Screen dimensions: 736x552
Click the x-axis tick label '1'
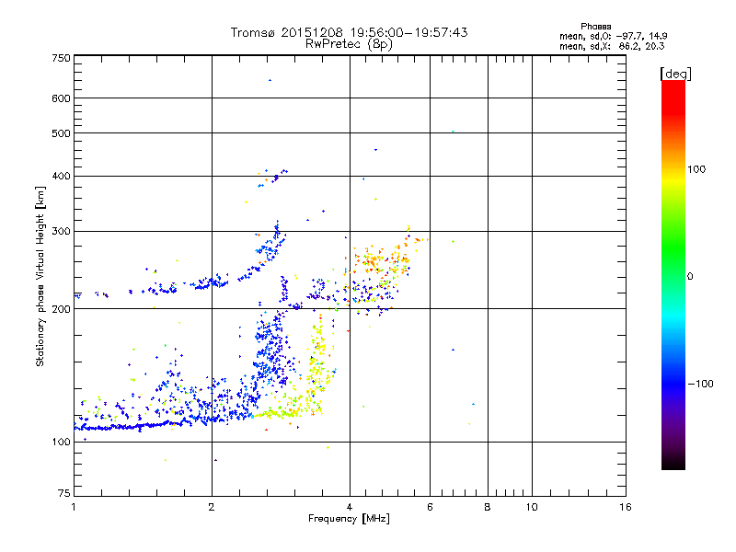click(74, 508)
